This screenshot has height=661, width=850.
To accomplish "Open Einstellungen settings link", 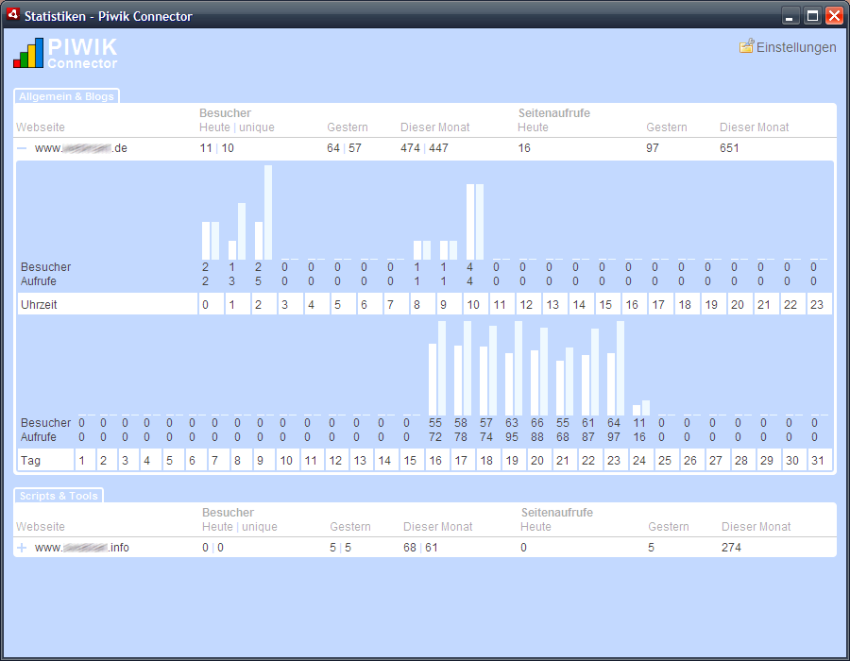I will click(795, 47).
